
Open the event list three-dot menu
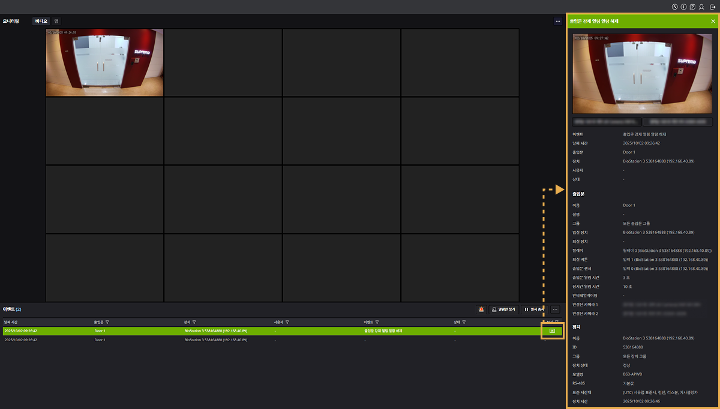coord(555,309)
